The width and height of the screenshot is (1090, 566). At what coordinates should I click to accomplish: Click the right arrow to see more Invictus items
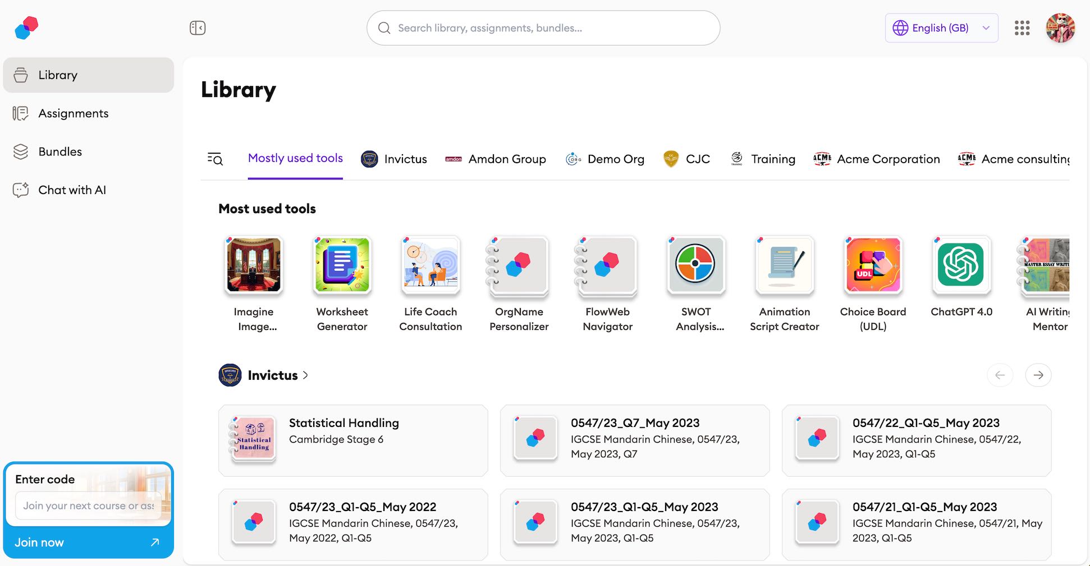click(1038, 375)
